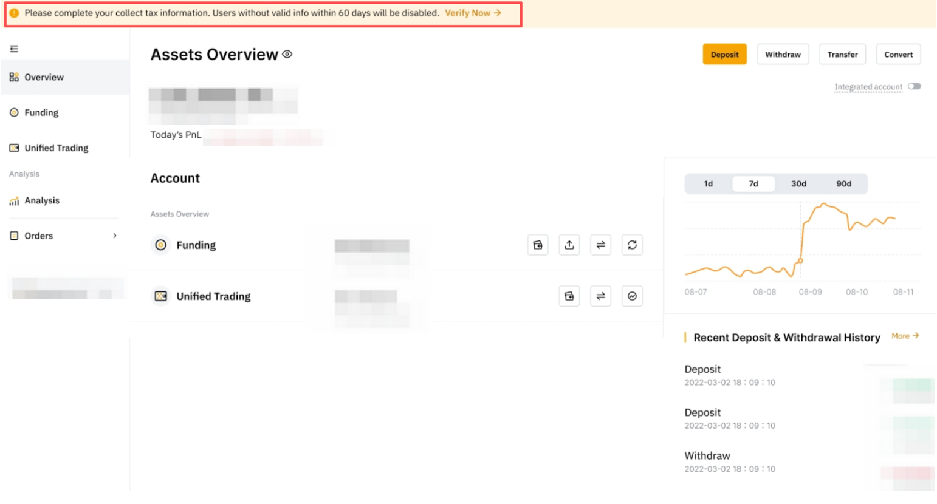937x504 pixels.
Task: Click deposit icon in Unified Trading row
Action: (569, 296)
